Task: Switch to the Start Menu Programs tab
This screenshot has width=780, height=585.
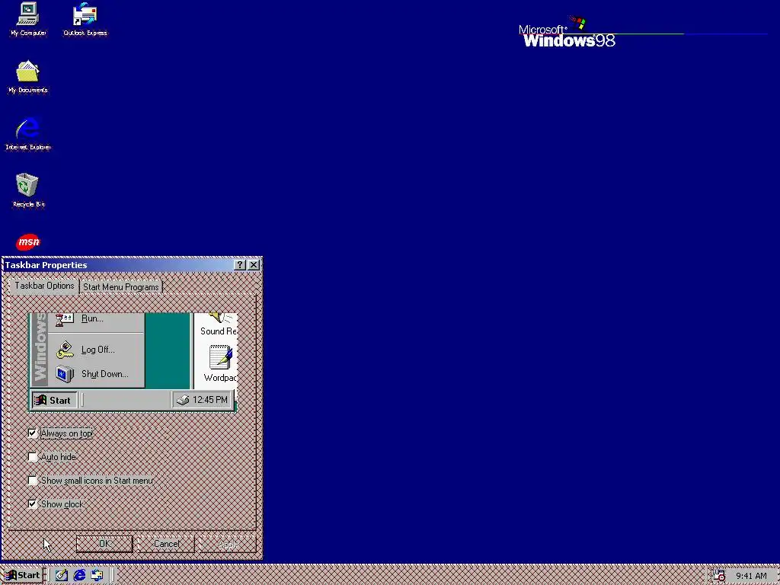Action: click(x=121, y=287)
